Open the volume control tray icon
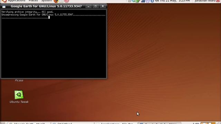221x124 pixels. [157, 1]
